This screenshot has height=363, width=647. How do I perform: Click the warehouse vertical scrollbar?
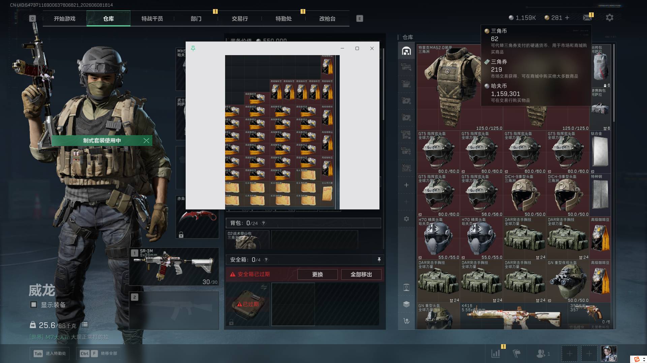[x=614, y=82]
